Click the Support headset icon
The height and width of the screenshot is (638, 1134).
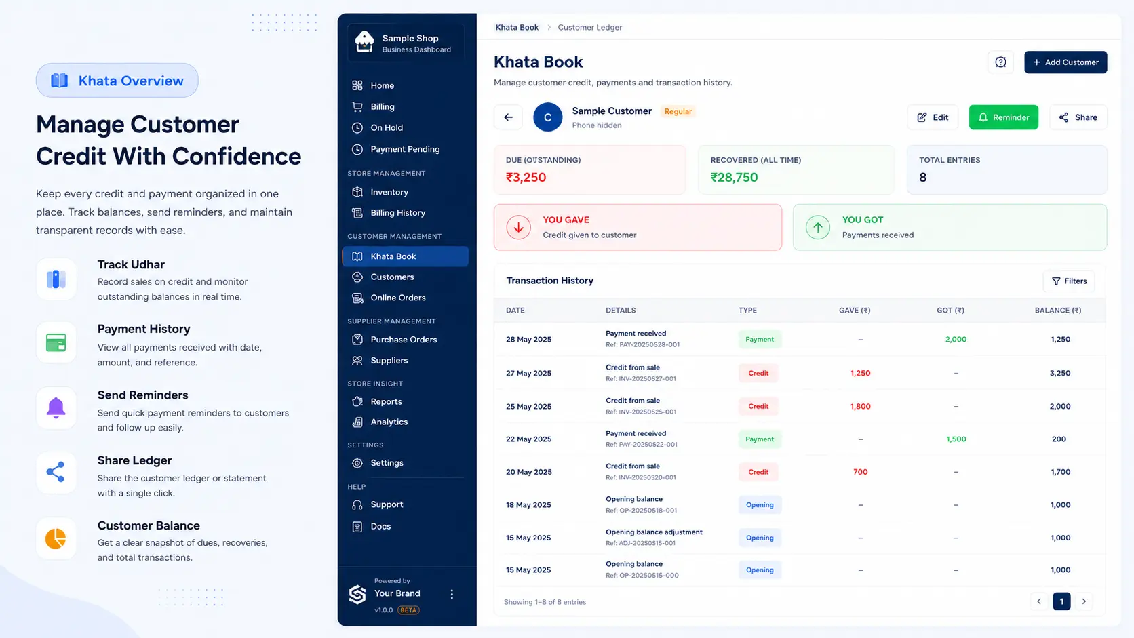click(x=357, y=504)
